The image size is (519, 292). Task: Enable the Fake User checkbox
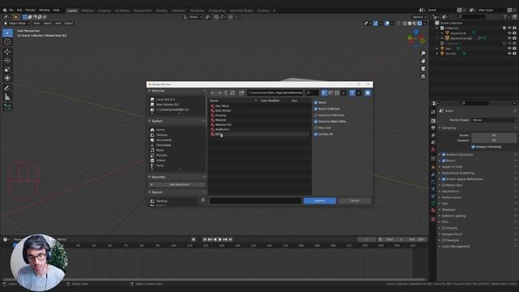coord(315,128)
